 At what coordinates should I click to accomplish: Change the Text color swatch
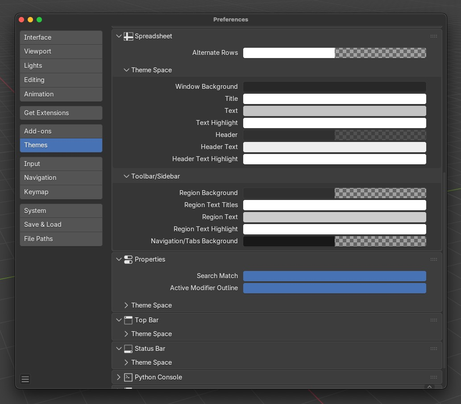335,111
